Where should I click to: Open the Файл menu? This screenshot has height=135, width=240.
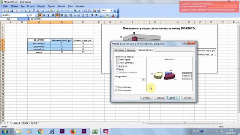tap(6, 6)
